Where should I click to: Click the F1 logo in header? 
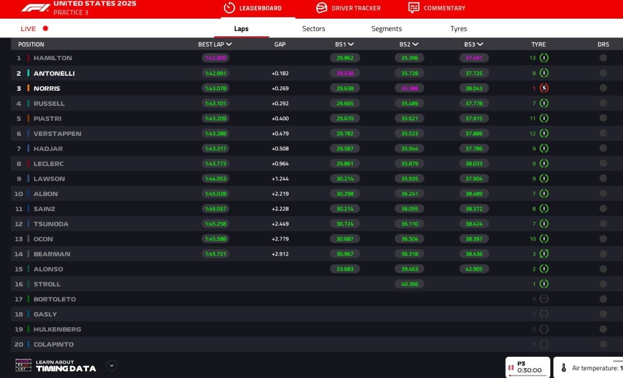point(35,8)
